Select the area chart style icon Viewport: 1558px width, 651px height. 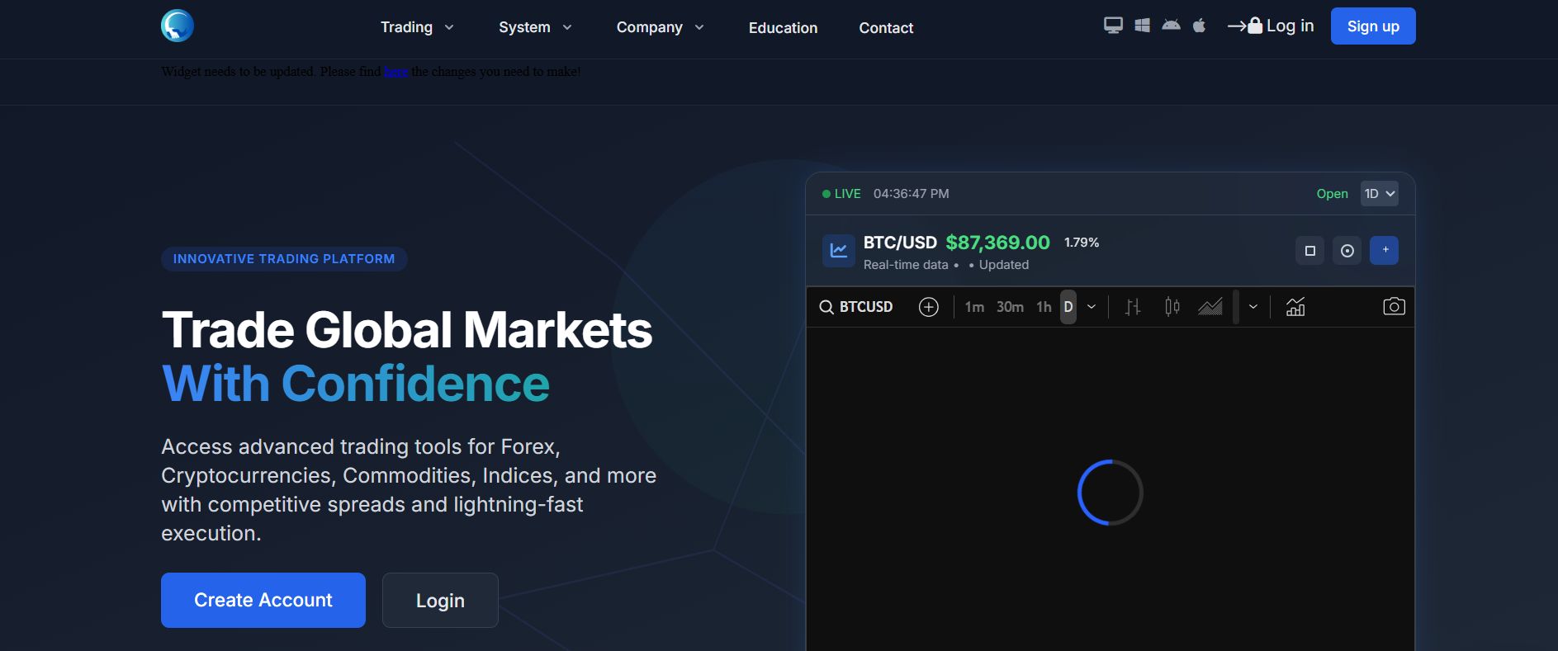coord(1210,307)
